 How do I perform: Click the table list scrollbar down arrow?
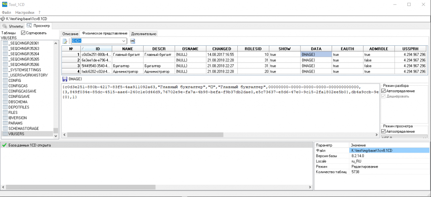[56, 136]
